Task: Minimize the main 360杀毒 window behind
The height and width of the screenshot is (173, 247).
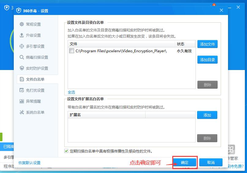Action: tap(230, 8)
